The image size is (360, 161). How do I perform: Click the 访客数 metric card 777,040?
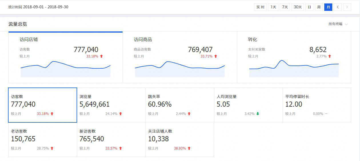coord(43,105)
